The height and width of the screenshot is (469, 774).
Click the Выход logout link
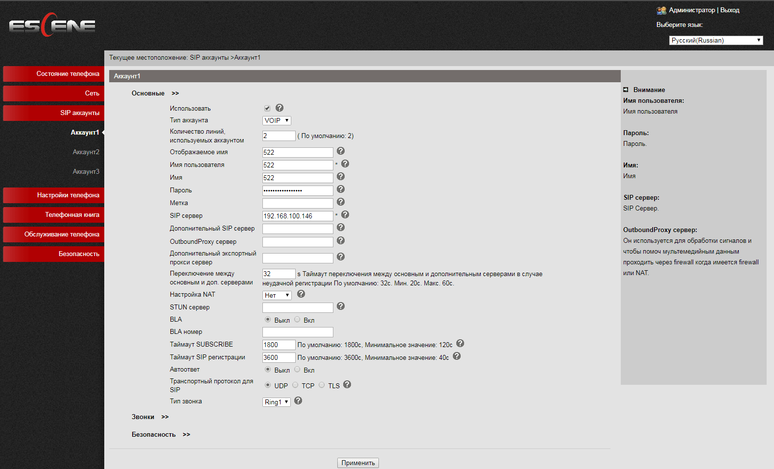pos(729,10)
